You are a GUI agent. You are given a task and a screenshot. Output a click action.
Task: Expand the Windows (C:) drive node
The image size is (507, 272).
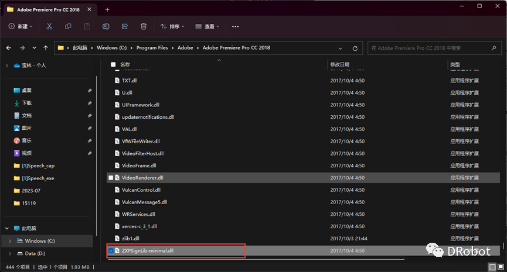(10, 241)
